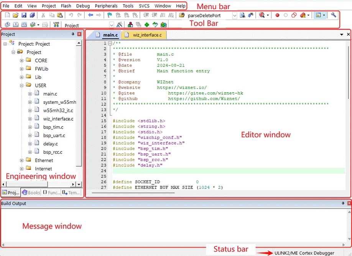This screenshot has height=256, width=352.
Task: Click the Find icon right of search box
Action: (x=242, y=15)
